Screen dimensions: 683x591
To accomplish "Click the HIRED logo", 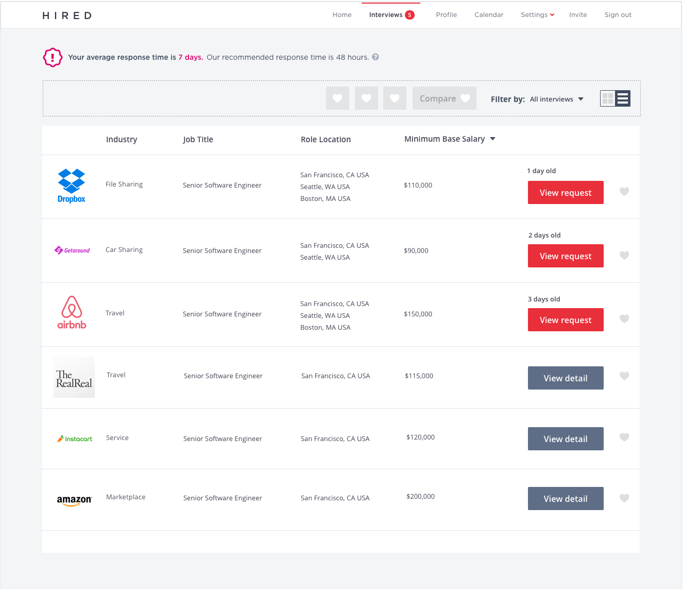I will point(67,15).
